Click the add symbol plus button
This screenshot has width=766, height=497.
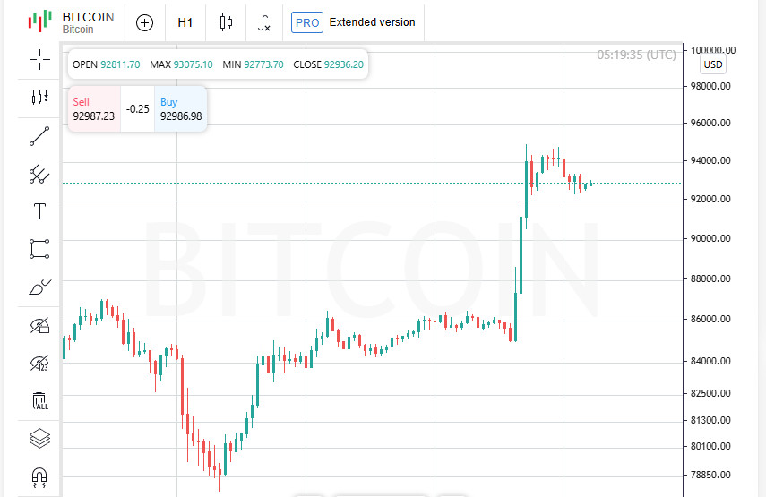(144, 22)
